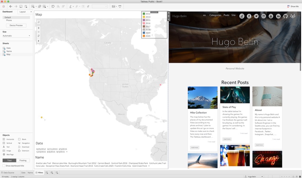Open the dropdown arrow beside New Worksheet toolbar icon
The image size is (302, 178).
point(36,6)
